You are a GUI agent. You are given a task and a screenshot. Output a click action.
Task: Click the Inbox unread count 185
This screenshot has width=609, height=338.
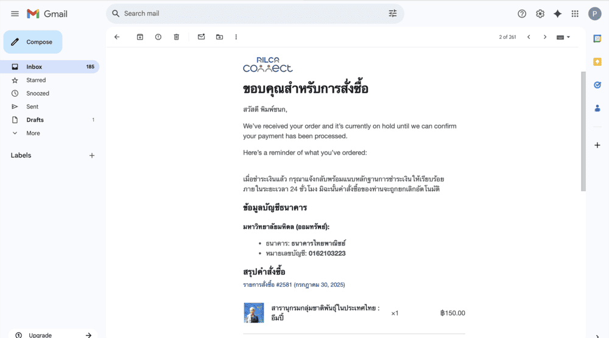tap(90, 67)
